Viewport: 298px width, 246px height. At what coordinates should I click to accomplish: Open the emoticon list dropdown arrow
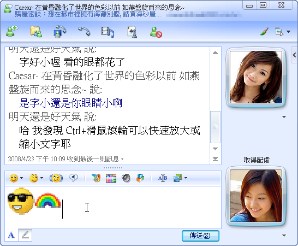[x=21, y=178]
